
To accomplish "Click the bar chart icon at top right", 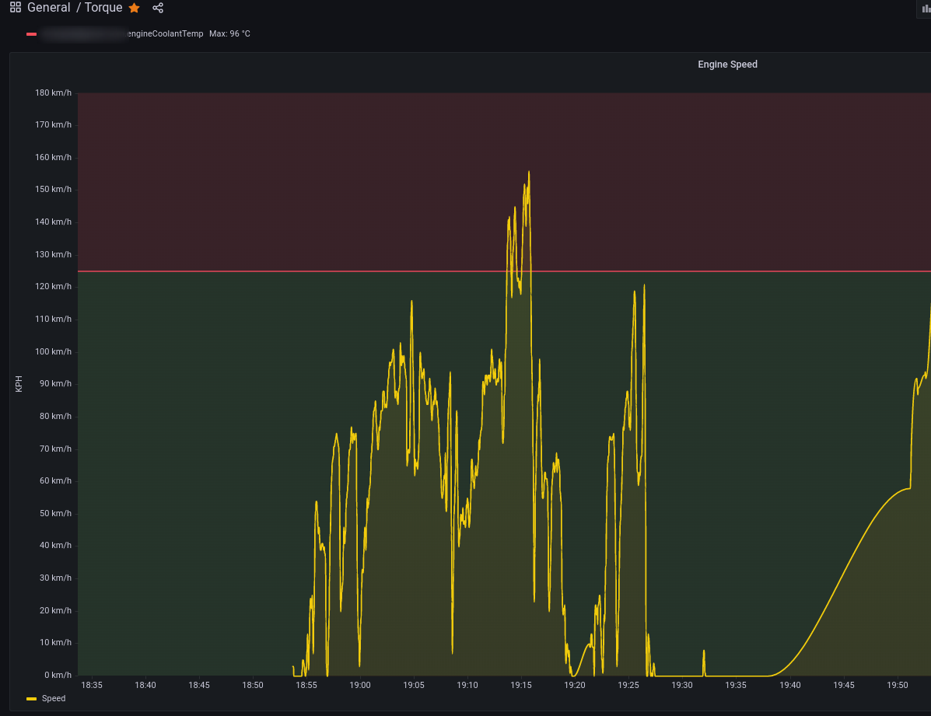I will point(926,9).
